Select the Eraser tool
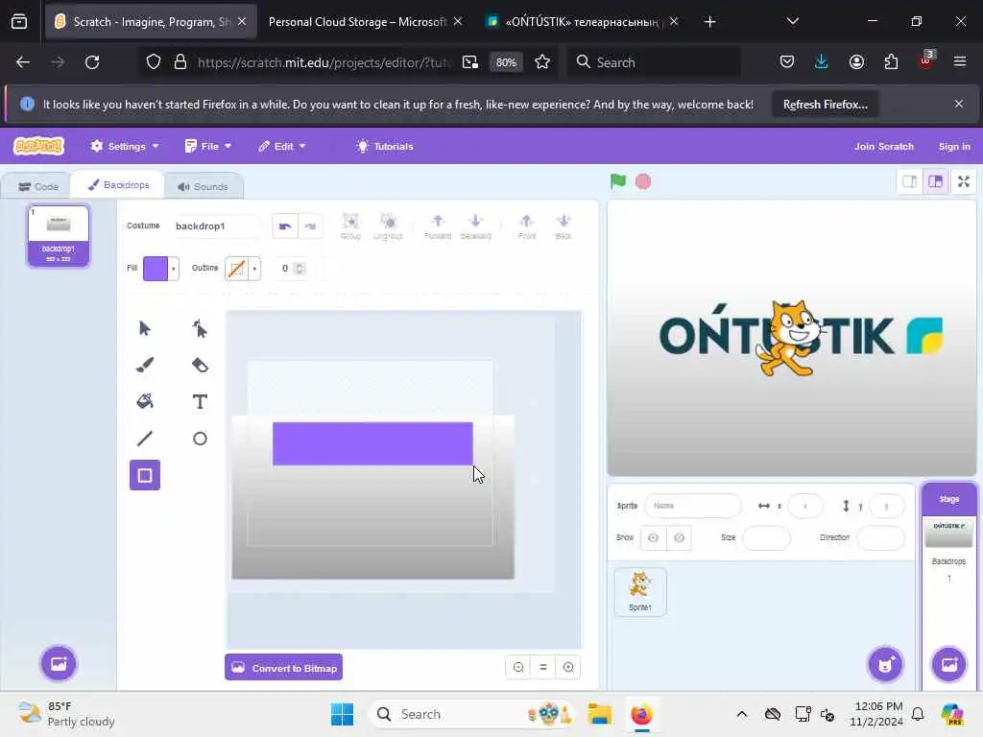This screenshot has height=737, width=983. point(200,365)
